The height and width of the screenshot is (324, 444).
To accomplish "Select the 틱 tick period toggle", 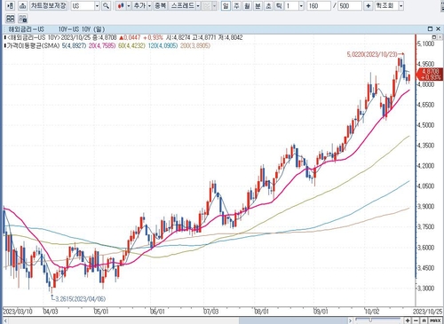I will point(279,5).
